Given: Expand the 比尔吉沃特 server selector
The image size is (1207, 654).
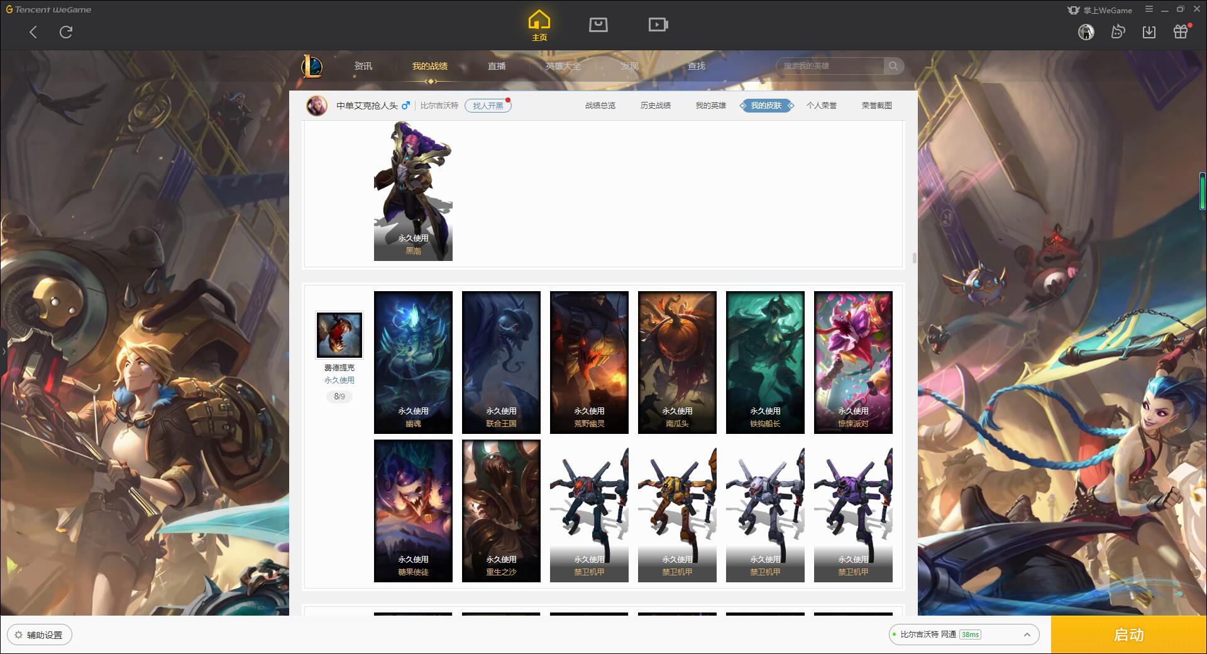Looking at the screenshot, I should point(1027,635).
